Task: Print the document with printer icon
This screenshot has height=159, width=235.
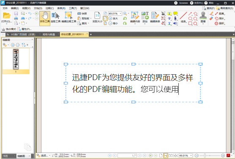Action: pos(16,19)
